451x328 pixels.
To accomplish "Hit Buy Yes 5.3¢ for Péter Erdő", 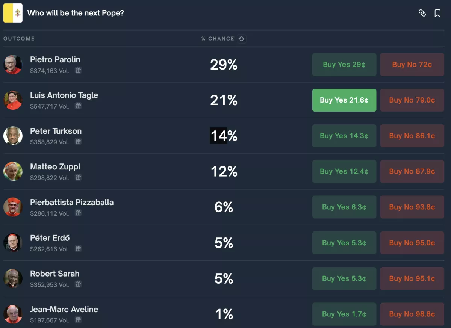I will pyautogui.click(x=344, y=243).
